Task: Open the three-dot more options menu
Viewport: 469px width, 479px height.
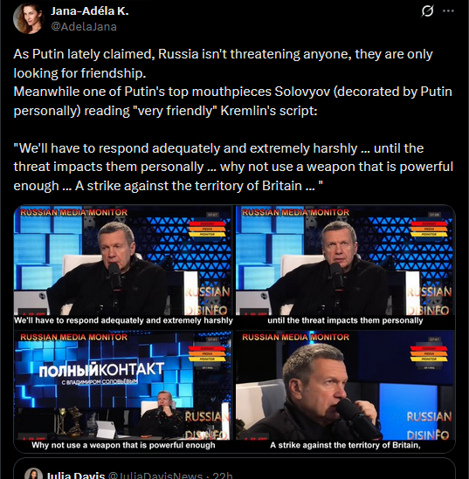Action: [448, 11]
